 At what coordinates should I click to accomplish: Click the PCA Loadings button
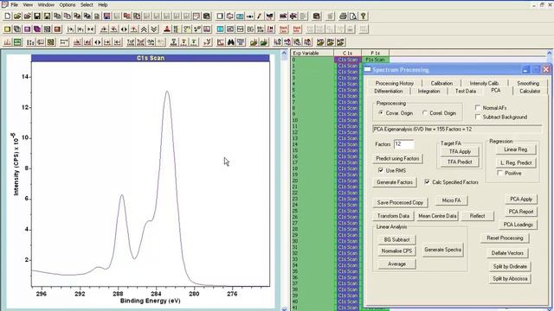[x=519, y=225]
